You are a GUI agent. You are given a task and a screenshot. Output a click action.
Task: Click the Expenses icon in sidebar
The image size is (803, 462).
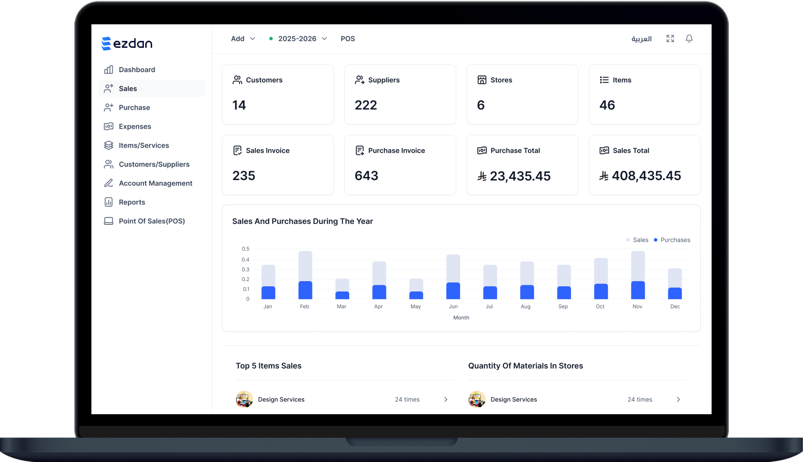coord(109,126)
